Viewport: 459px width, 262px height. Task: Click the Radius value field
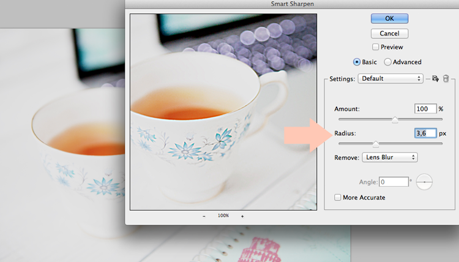pyautogui.click(x=425, y=133)
